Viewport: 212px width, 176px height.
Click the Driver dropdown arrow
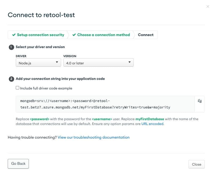coord(57,62)
